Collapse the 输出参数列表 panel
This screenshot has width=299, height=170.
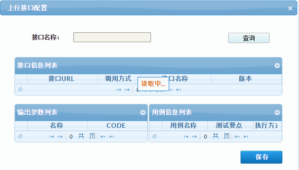[143, 112]
